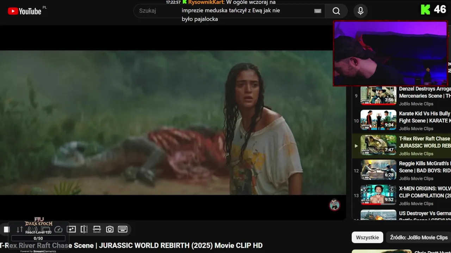Screen dimensions: 451x253
Task: Open Karate Kid Vs His Bully thumbnail
Action: 378,120
